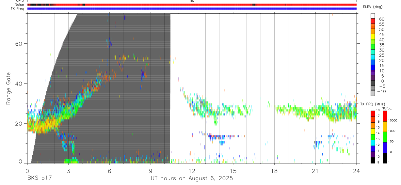Click the "30" label on the ELEV color bar
Image resolution: width=401 pixels, height=185 pixels.
click(382, 50)
